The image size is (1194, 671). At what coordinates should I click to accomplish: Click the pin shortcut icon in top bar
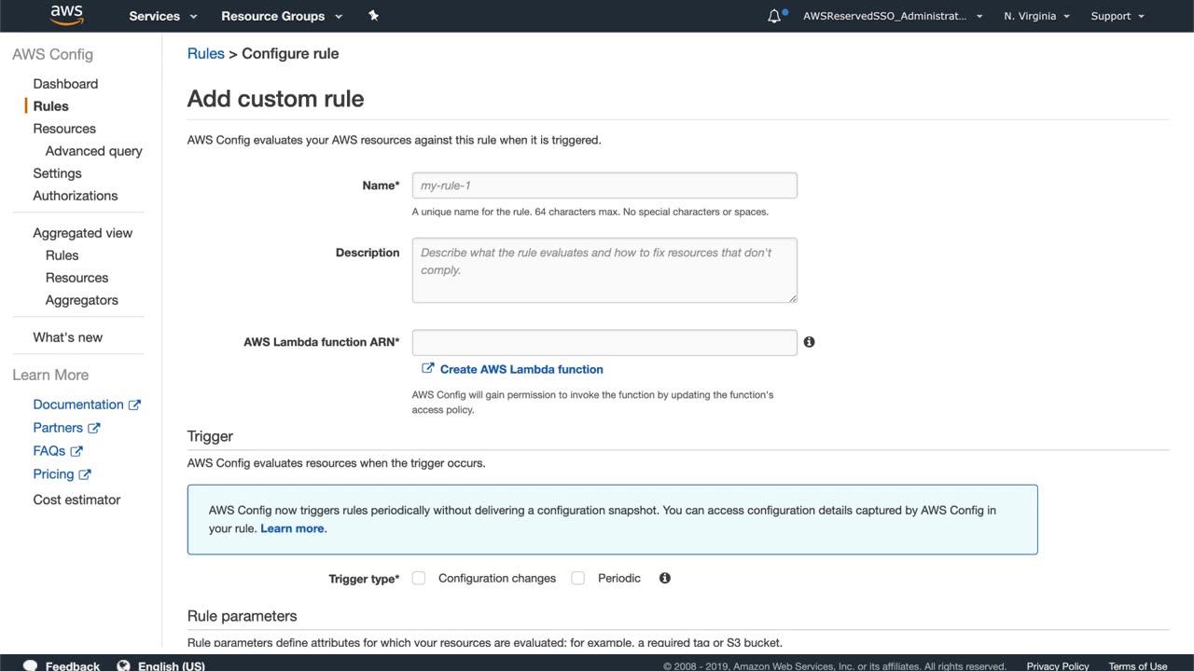tap(373, 16)
